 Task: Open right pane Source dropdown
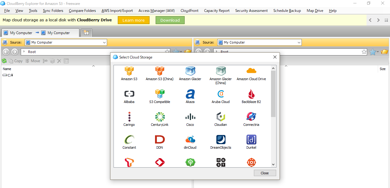(x=259, y=42)
